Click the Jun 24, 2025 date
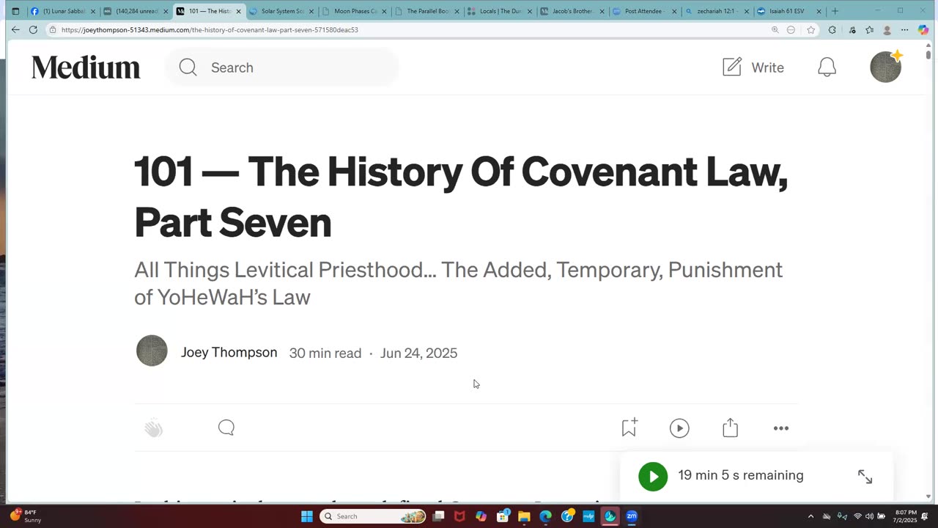The image size is (938, 528). point(418,353)
